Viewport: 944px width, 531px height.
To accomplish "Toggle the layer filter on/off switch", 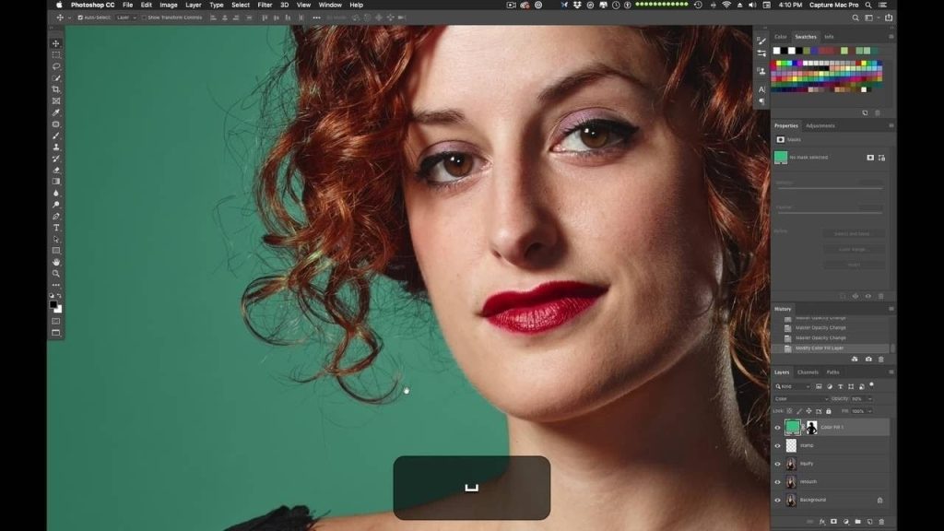I will 872,385.
